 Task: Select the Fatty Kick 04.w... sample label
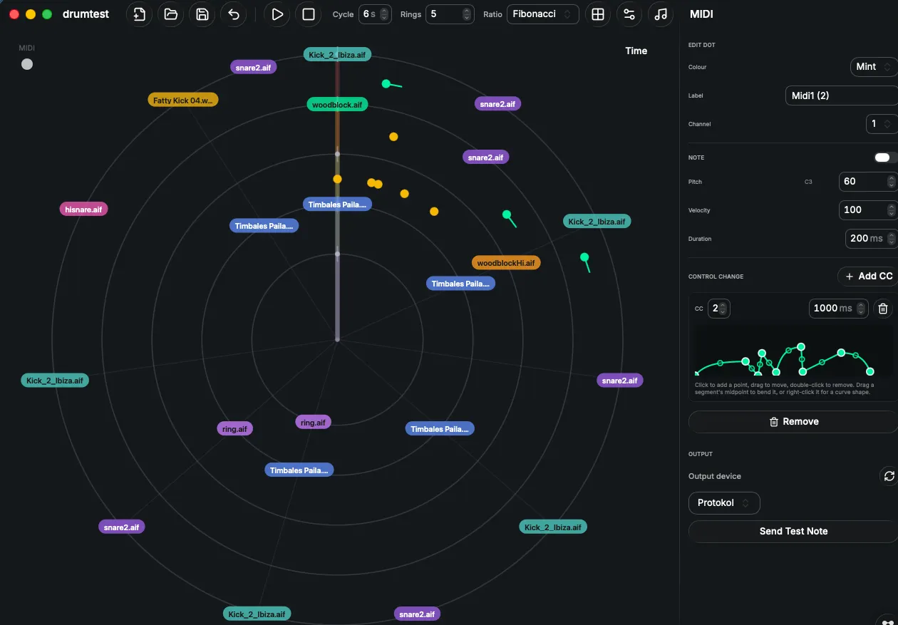pos(183,100)
